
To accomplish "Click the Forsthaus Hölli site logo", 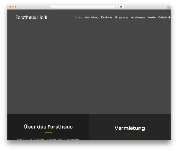I will coord(31,17).
